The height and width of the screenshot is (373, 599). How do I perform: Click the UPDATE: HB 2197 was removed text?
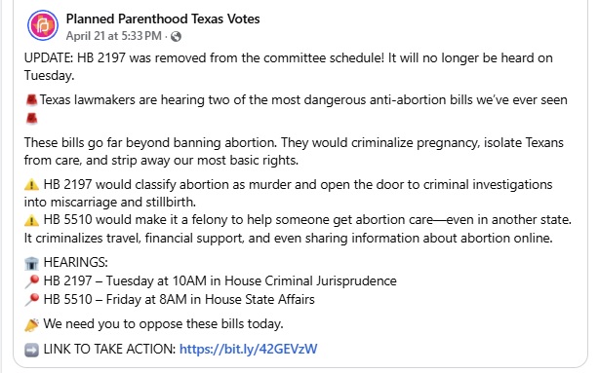tap(289, 67)
